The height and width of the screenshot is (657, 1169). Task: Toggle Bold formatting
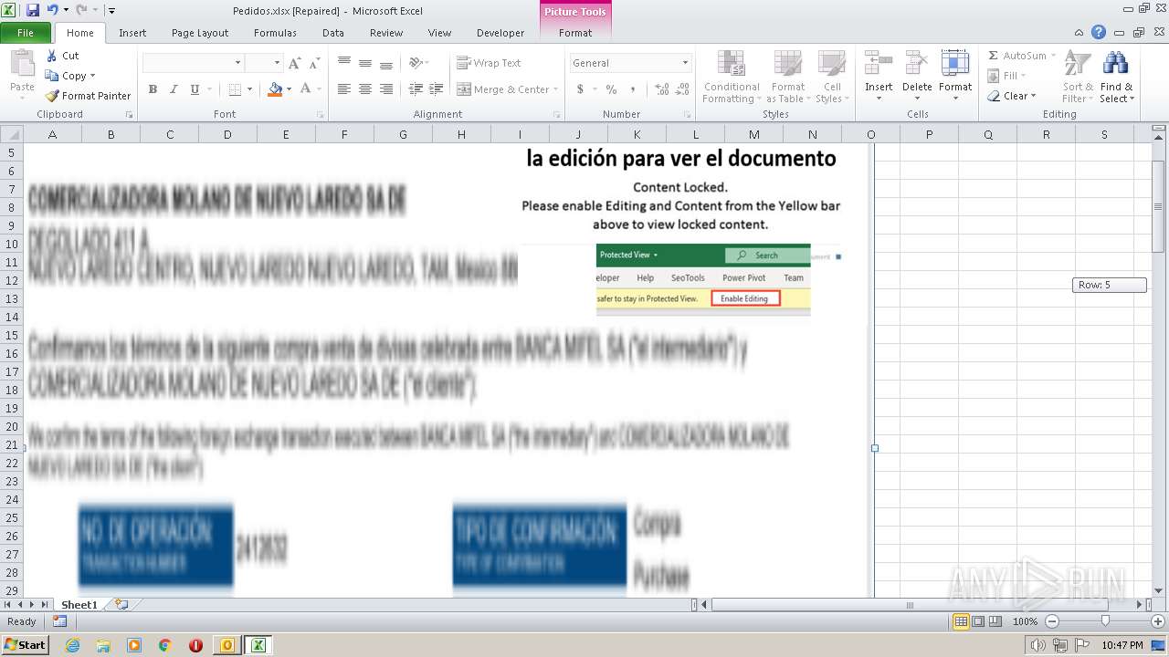point(153,89)
